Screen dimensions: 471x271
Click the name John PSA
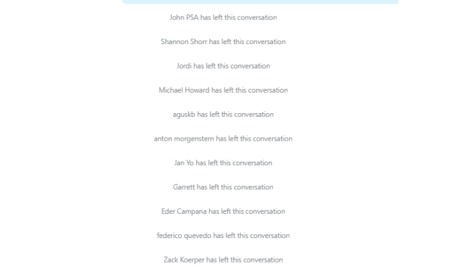pos(184,18)
